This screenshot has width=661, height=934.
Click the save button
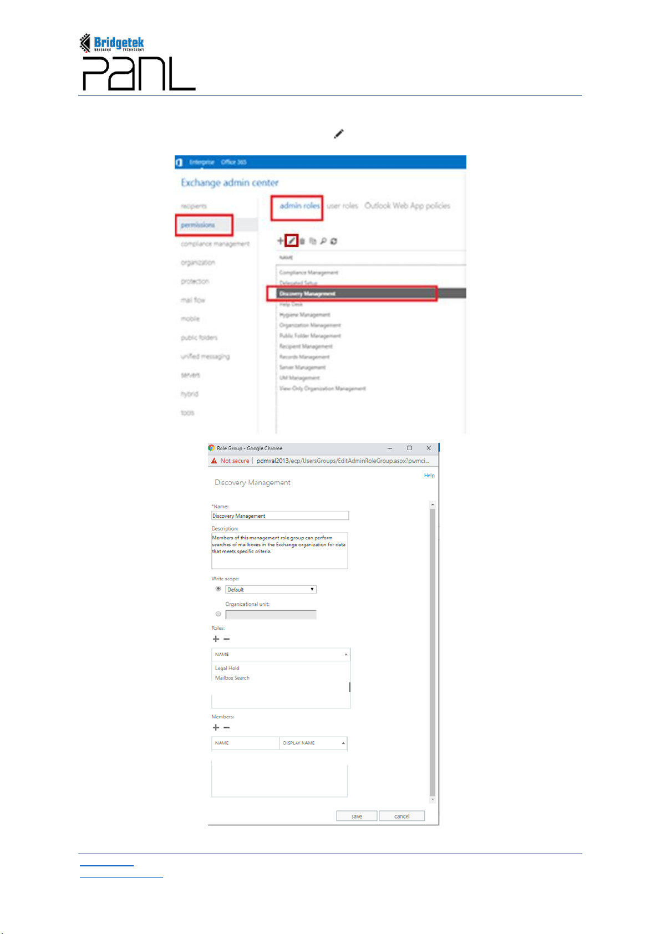(357, 816)
